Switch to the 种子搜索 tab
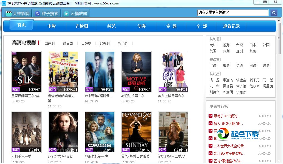 (47, 14)
